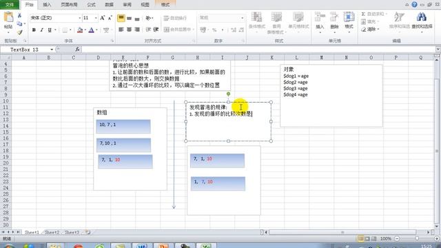Image resolution: width=441 pixels, height=248 pixels.
Task: Select the Sheet2 worksheet tab
Action: pos(52,233)
